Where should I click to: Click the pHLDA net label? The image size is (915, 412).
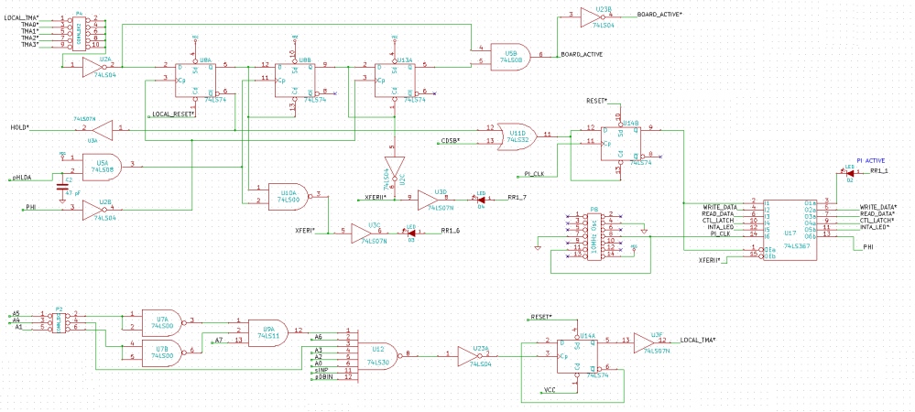pyautogui.click(x=23, y=178)
